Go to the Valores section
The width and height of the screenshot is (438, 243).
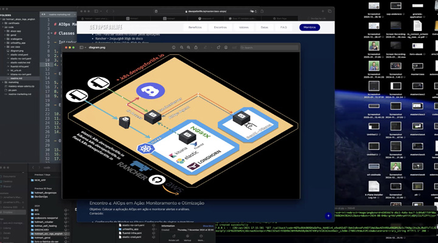(x=243, y=27)
